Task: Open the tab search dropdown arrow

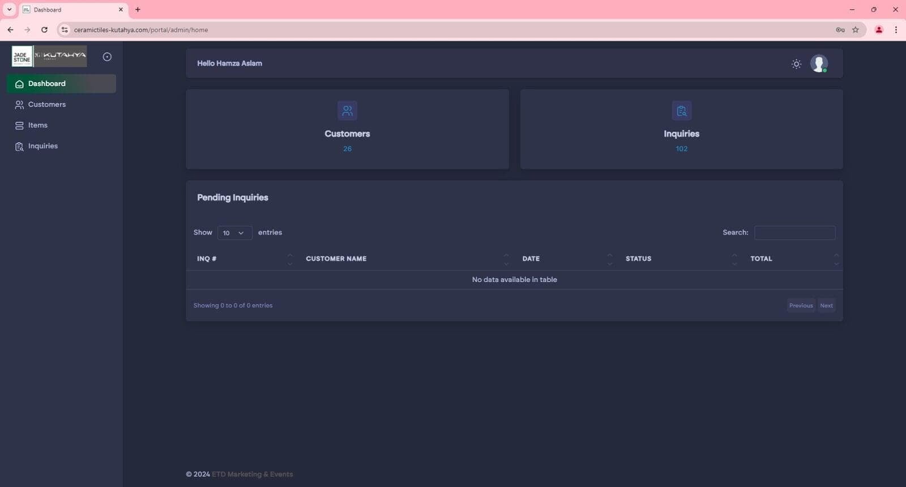Action: pyautogui.click(x=9, y=10)
